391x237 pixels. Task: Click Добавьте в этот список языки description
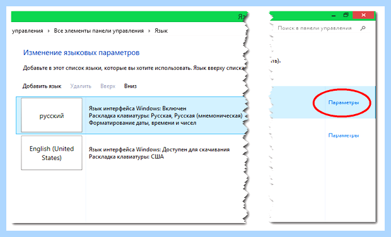click(x=134, y=68)
